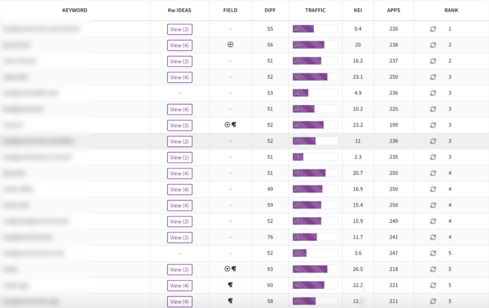Image resolution: width=489 pixels, height=308 pixels.
Task: Click the paragraph icon in the difficulty 60 row
Action: [x=230, y=285]
